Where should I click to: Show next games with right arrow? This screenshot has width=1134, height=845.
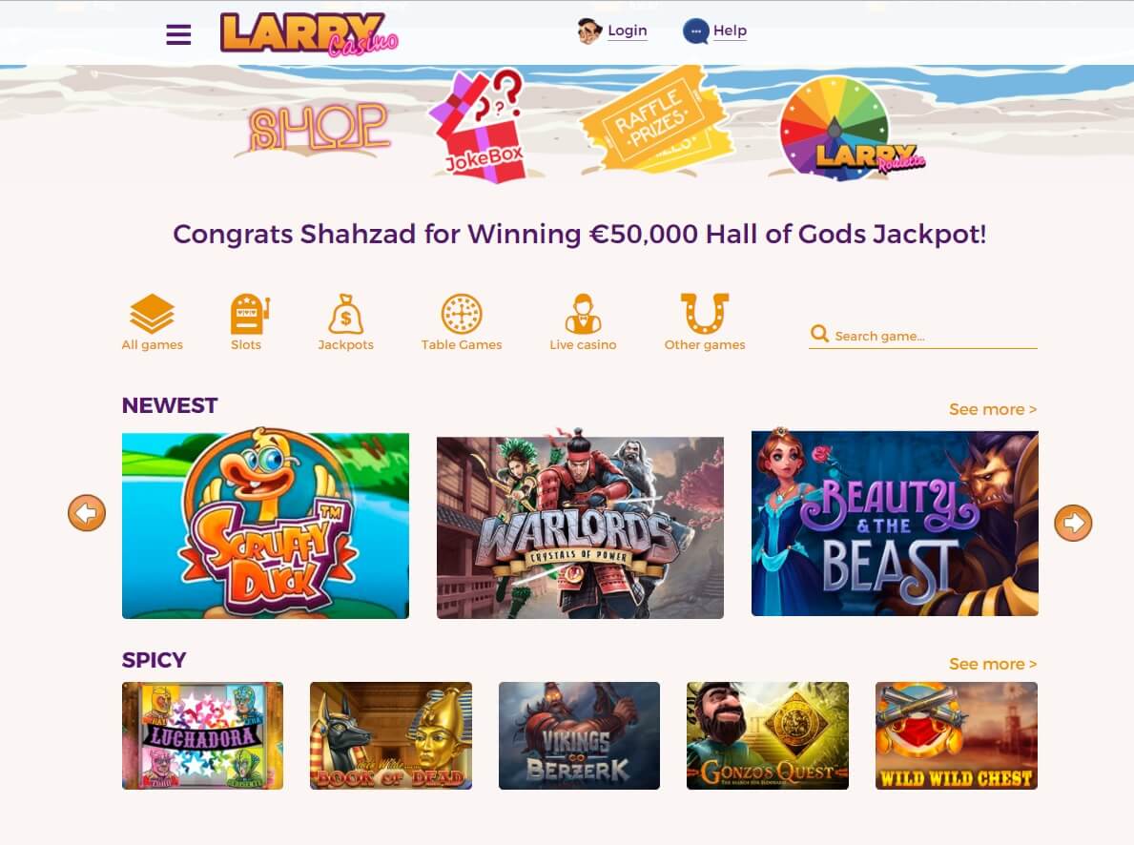[x=1073, y=523]
